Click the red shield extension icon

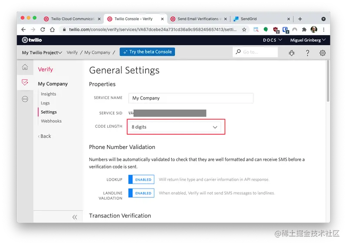(276, 30)
